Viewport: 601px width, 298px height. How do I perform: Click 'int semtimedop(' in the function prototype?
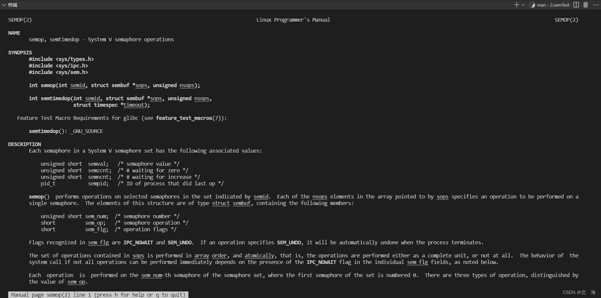click(x=51, y=99)
